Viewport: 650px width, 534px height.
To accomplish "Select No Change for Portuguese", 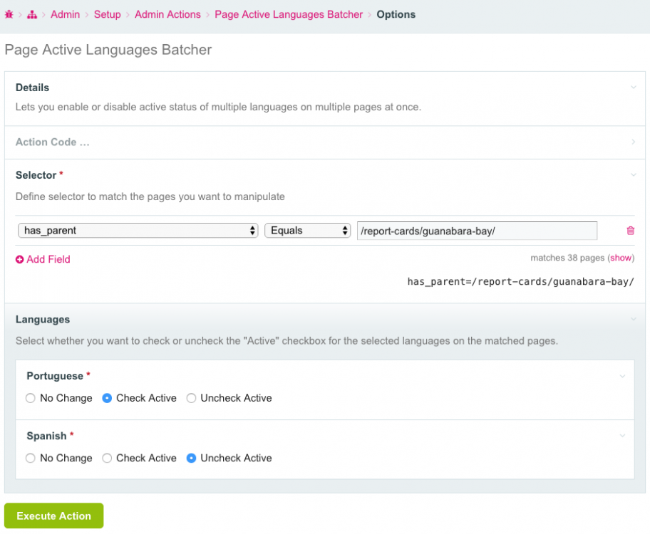I will [31, 399].
